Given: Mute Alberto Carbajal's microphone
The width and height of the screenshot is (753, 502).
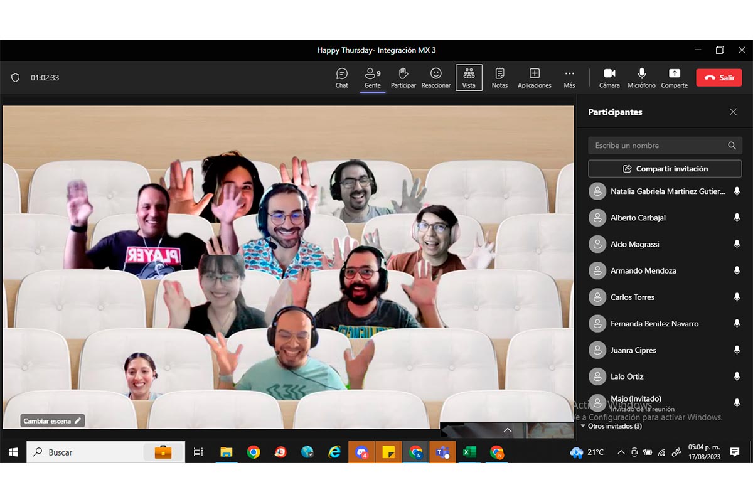Looking at the screenshot, I should pos(737,218).
